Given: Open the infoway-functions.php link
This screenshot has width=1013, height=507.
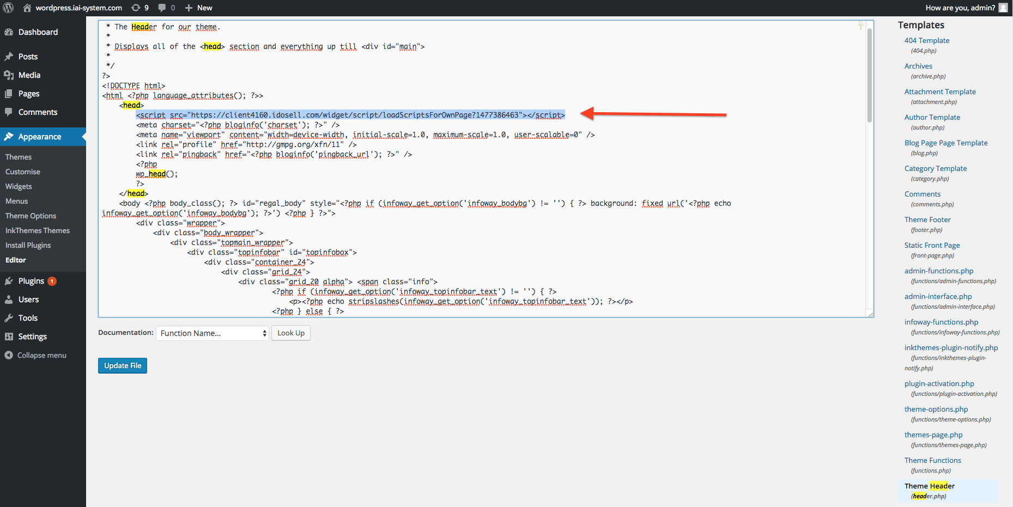Looking at the screenshot, I should coord(942,322).
